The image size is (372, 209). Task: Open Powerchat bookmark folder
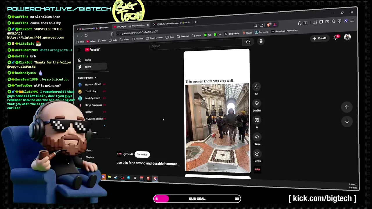tap(183, 37)
